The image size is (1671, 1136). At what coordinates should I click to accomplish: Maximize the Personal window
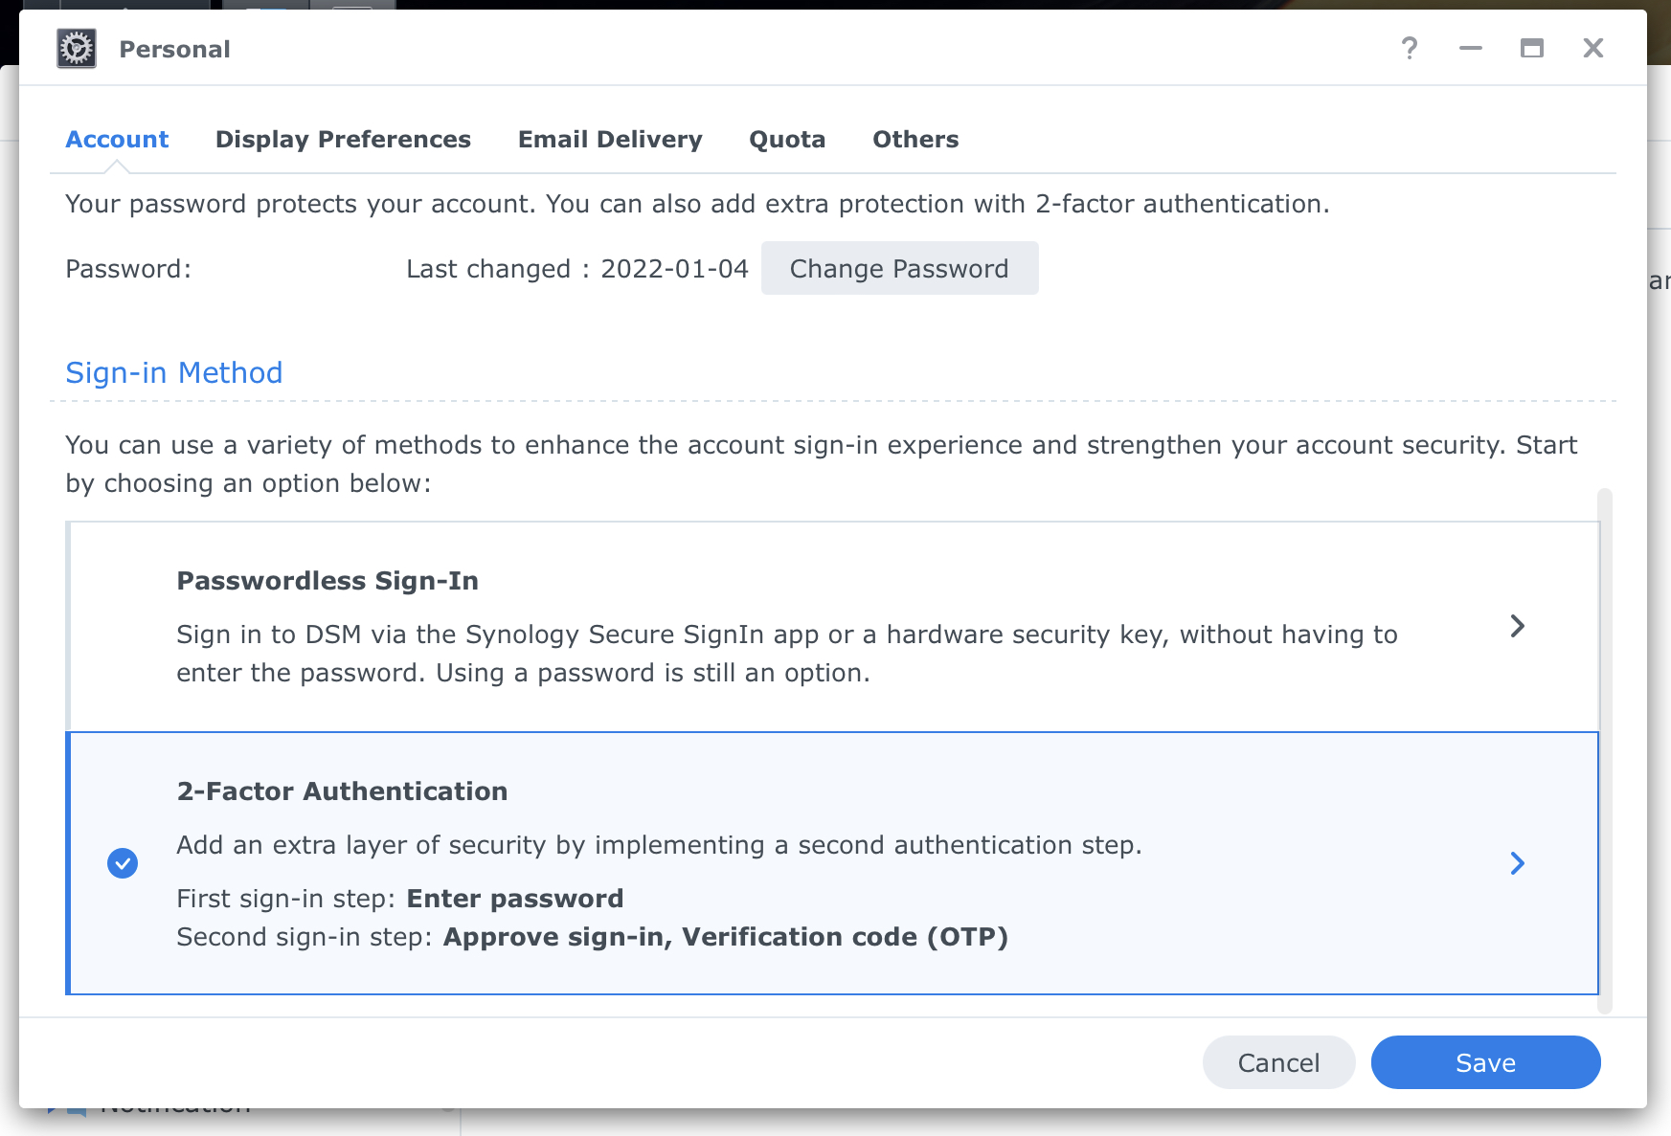click(1532, 49)
